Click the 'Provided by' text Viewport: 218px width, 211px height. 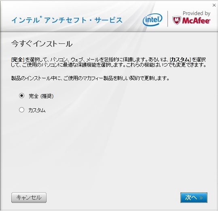coord(197,13)
